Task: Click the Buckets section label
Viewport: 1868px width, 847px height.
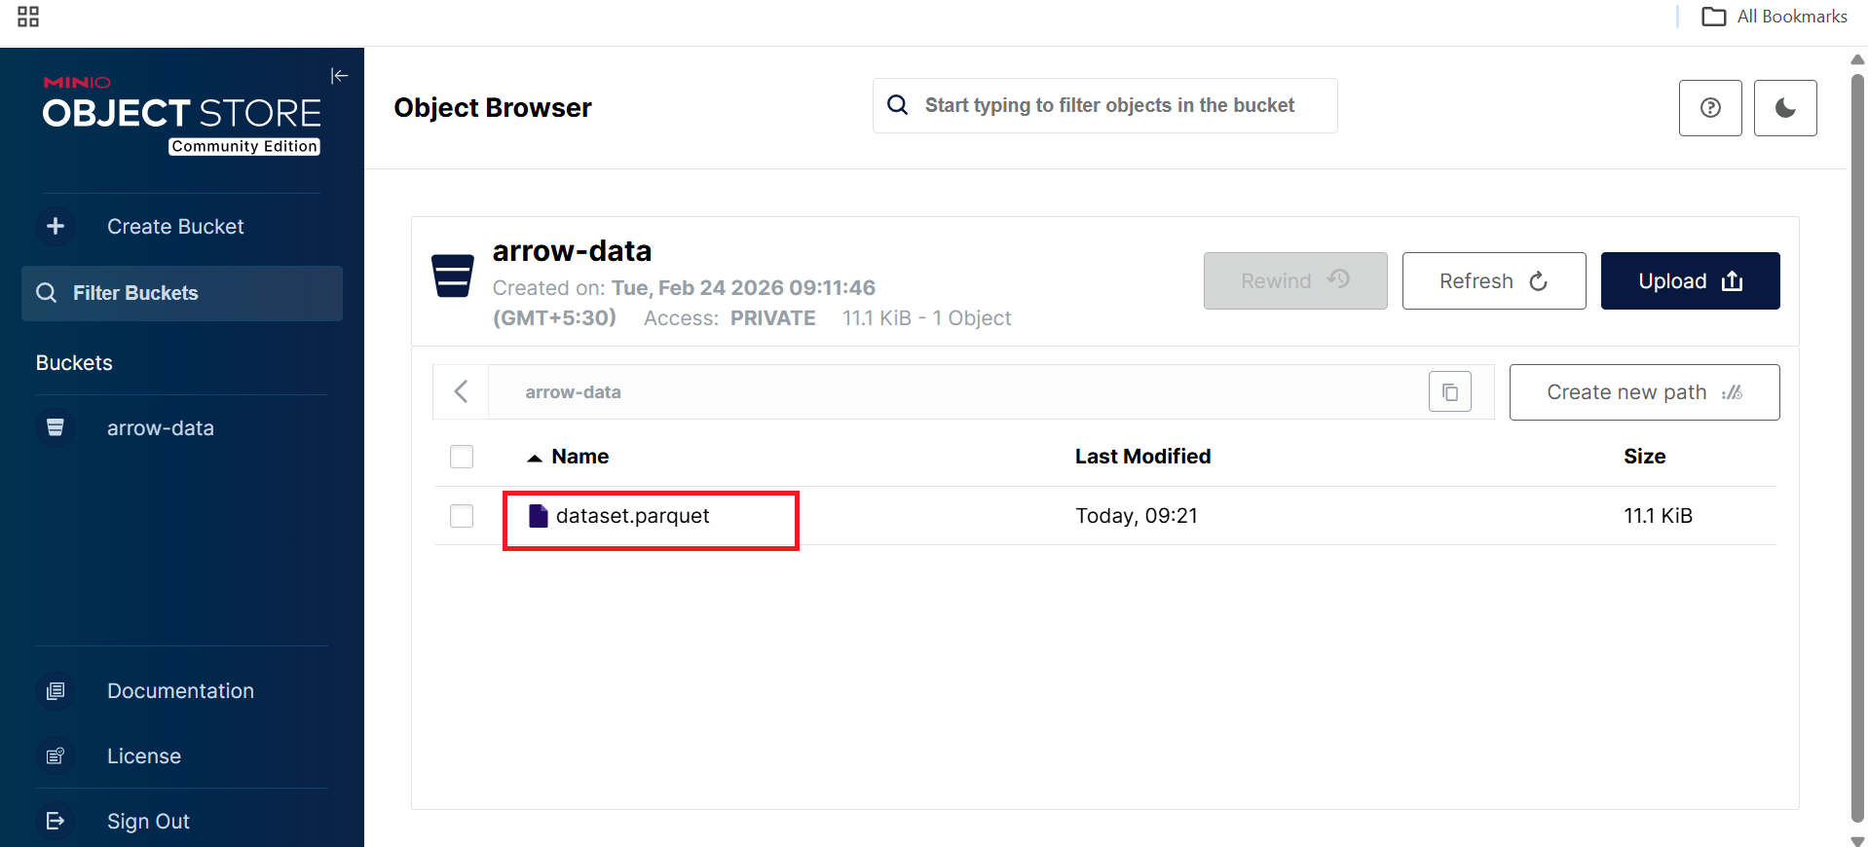Action: 74,363
